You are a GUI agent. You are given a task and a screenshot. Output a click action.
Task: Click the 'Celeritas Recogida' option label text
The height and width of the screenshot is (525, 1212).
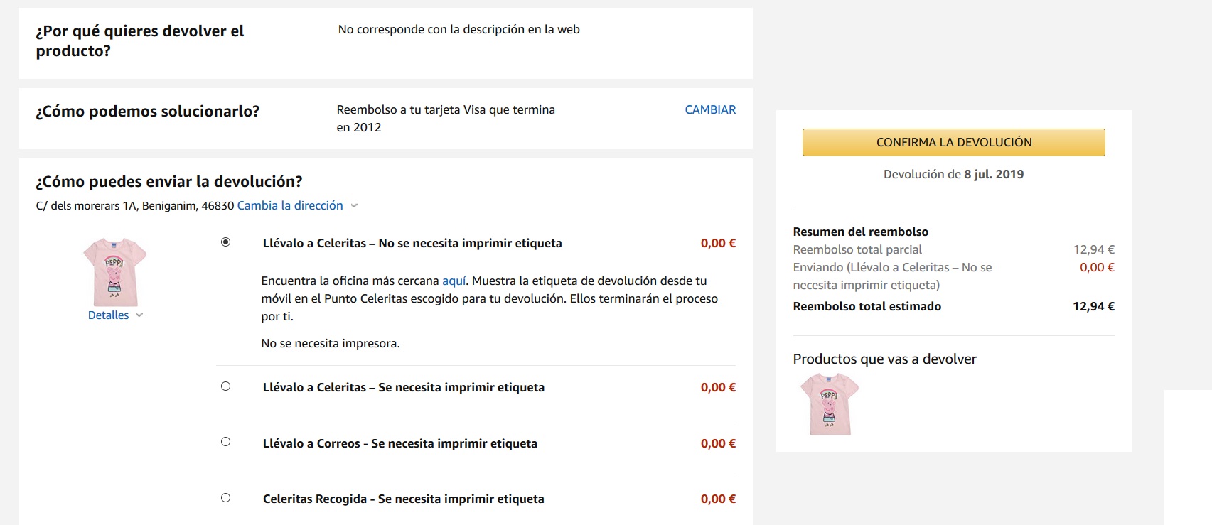point(403,499)
